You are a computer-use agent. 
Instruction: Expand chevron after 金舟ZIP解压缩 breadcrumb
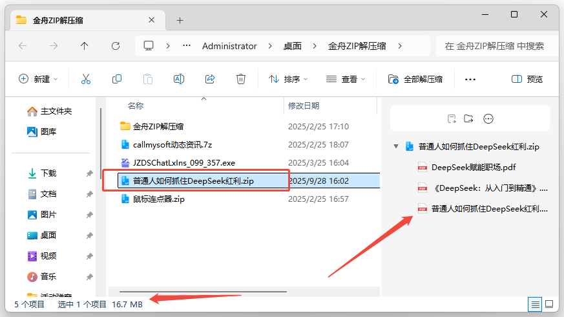tap(400, 46)
